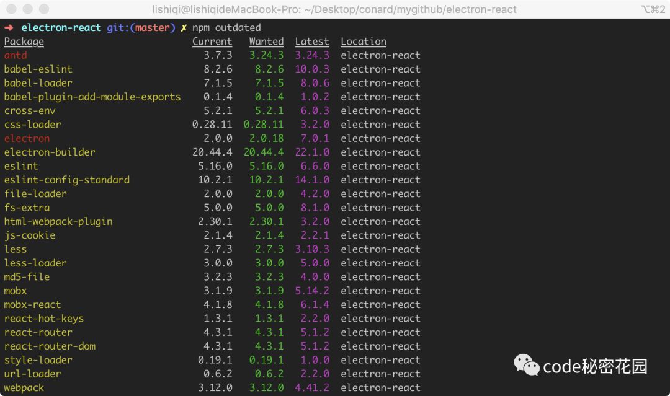The image size is (670, 396).
Task: Click the 'electron-react' prompt directory name
Action: 61,28
